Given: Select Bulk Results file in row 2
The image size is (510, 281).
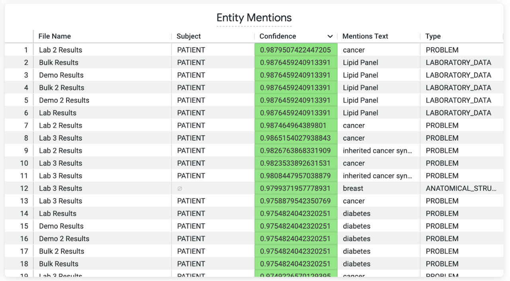Looking at the screenshot, I should pos(59,62).
